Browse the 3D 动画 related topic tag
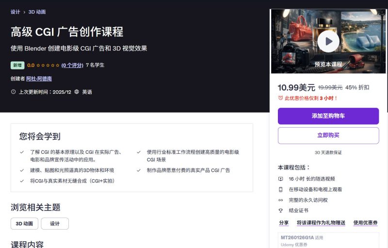The width and height of the screenshot is (388, 248). 24,224
